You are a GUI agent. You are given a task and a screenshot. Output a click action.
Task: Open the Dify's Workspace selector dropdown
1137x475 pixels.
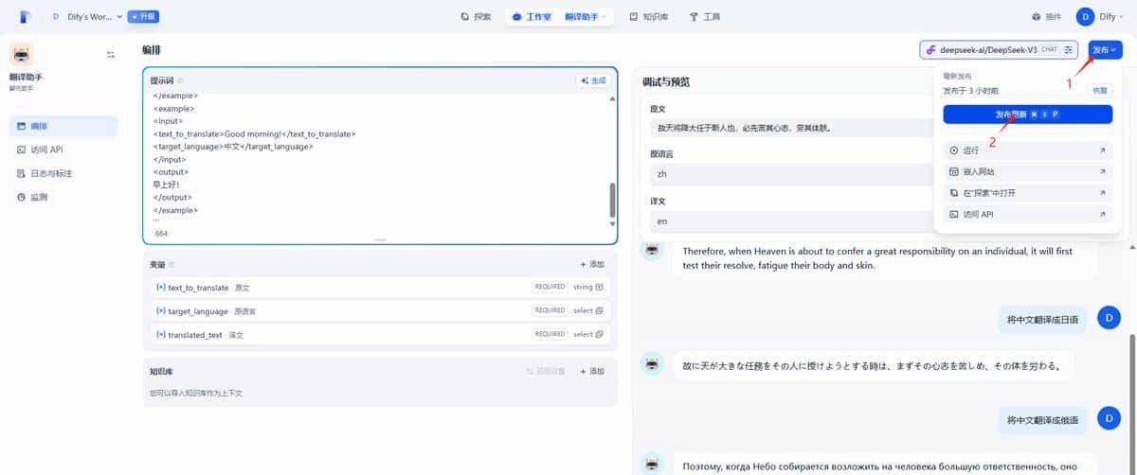(x=86, y=16)
